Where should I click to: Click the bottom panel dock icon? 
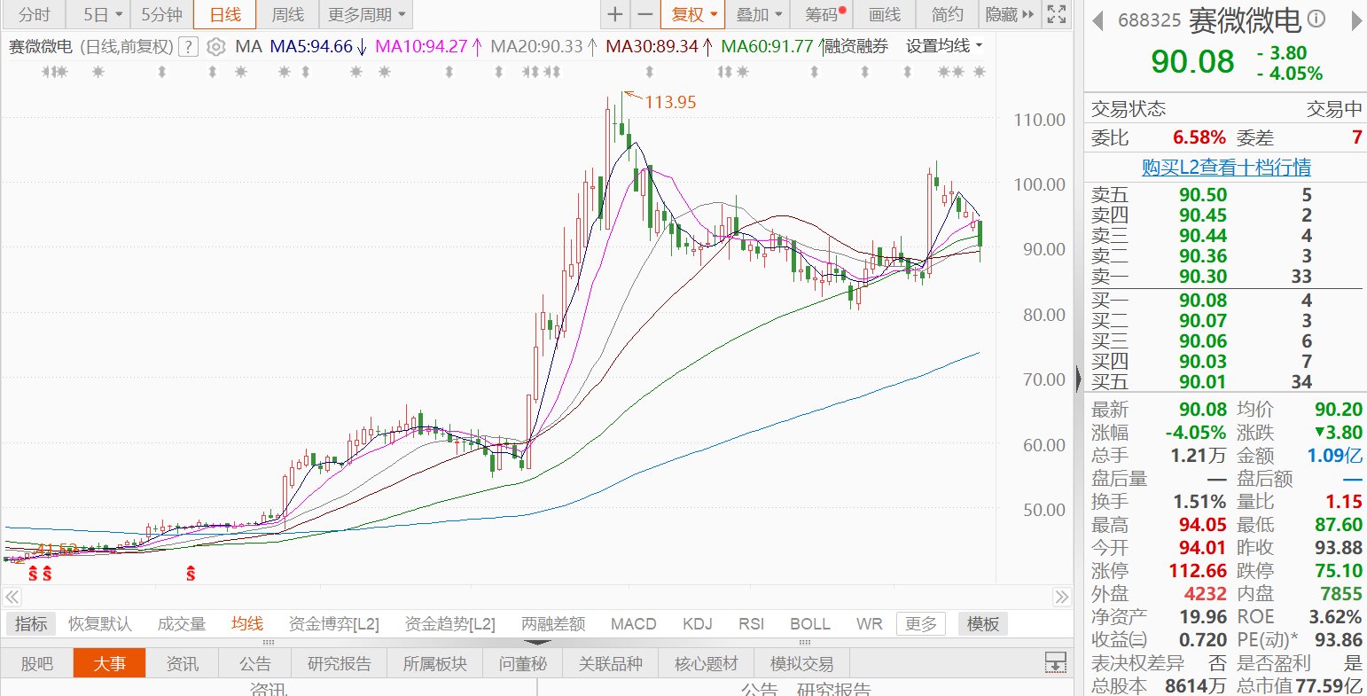coord(1055,662)
